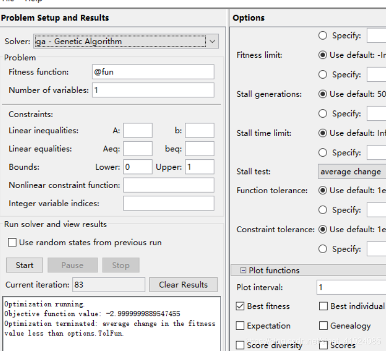This screenshot has width=386, height=351.
Task: Enable Use random states from previous run
Action: (12, 243)
